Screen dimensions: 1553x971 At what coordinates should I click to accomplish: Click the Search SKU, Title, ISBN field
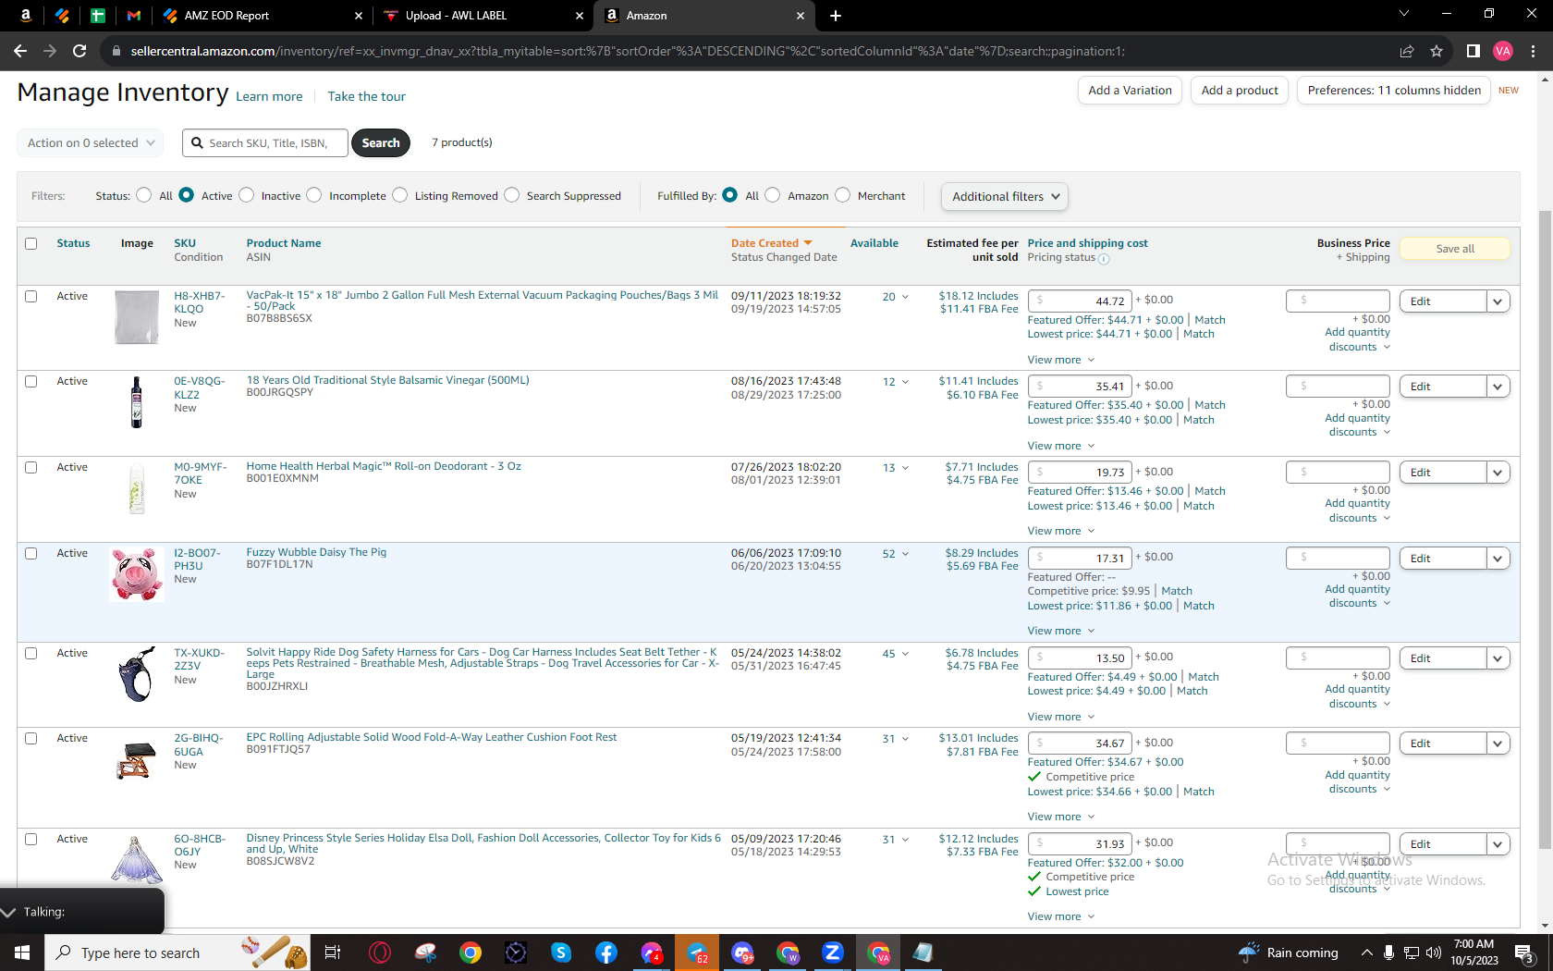[x=265, y=143]
